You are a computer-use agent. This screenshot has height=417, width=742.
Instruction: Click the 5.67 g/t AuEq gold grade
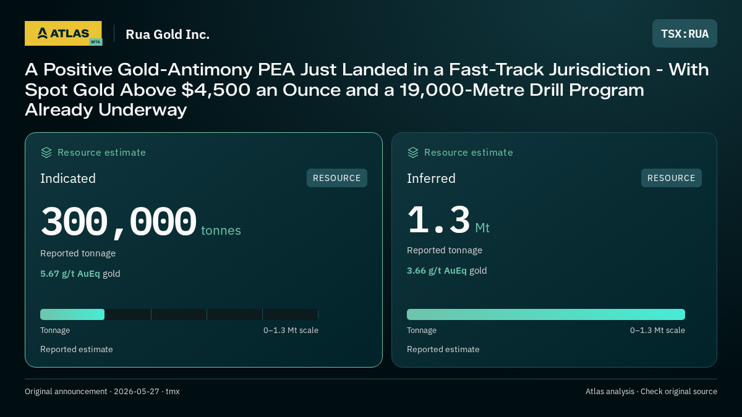tap(80, 274)
